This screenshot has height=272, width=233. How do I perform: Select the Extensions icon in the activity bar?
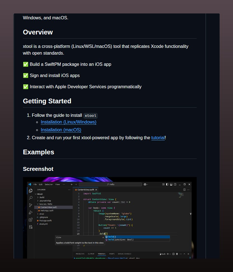coord(31,220)
